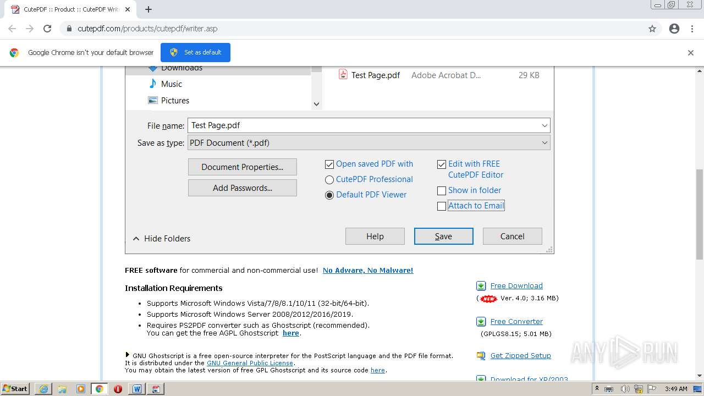Dismiss the default browser notification bar
Image resolution: width=704 pixels, height=396 pixels.
tap(691, 53)
